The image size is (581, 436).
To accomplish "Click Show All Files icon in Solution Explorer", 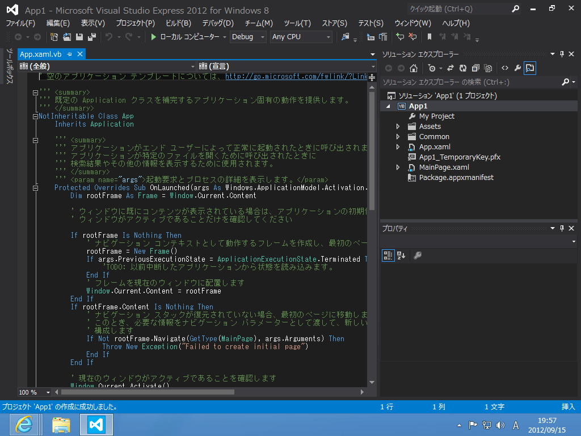I will click(488, 68).
